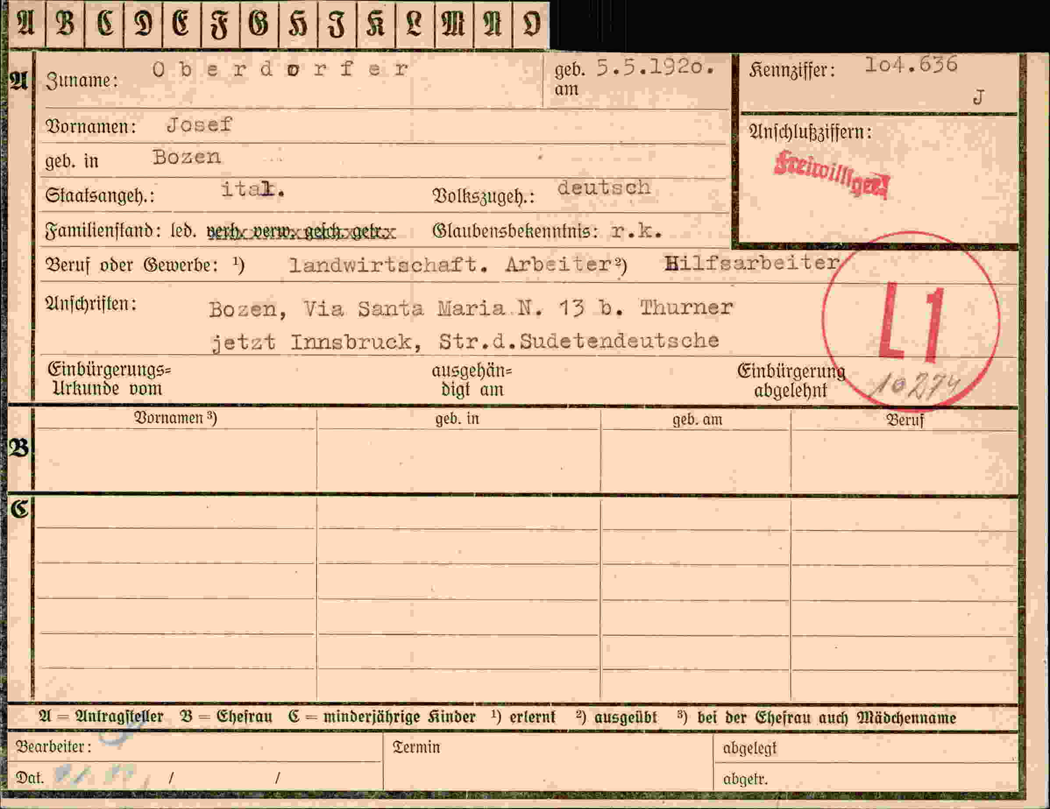Screen dimensions: 1050x809
Task: Click the 'Beruf' column header
Action: pyautogui.click(x=905, y=420)
